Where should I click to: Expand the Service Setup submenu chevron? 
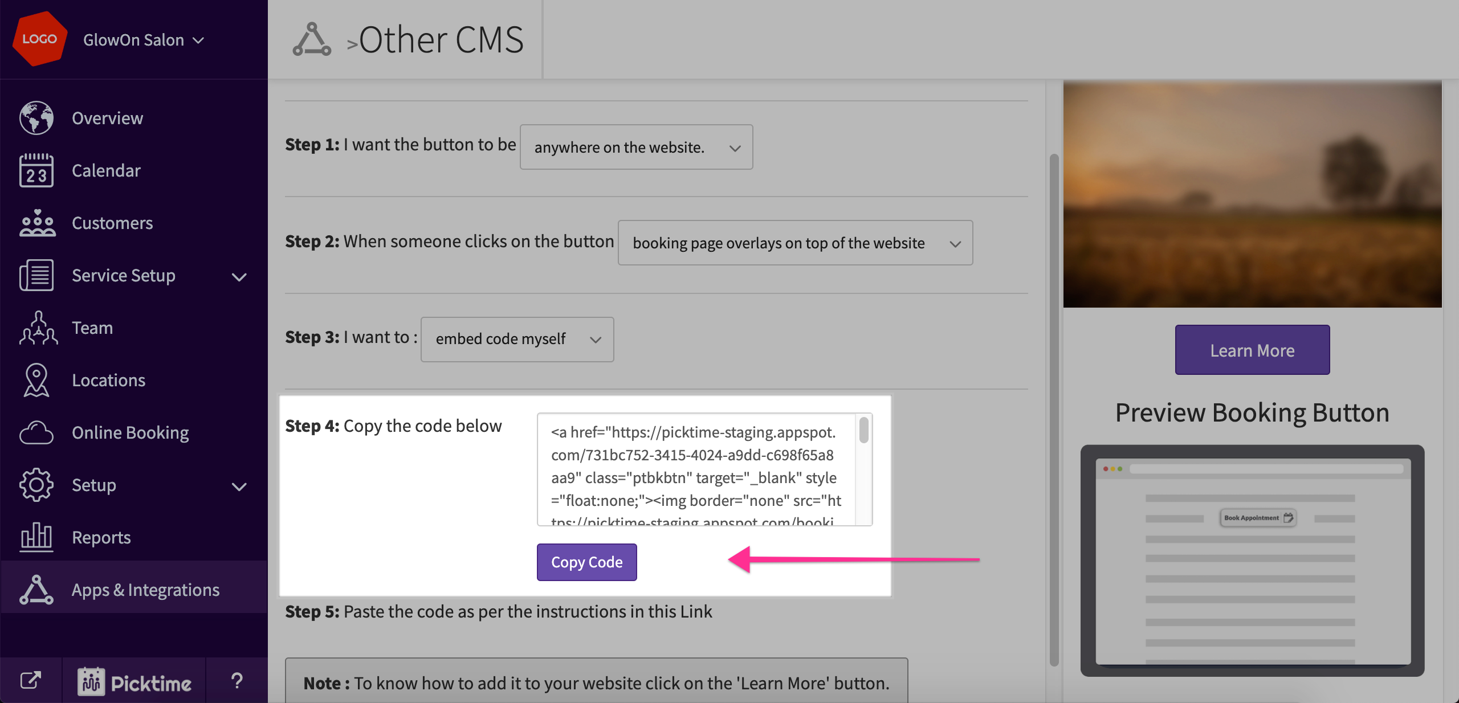tap(239, 277)
